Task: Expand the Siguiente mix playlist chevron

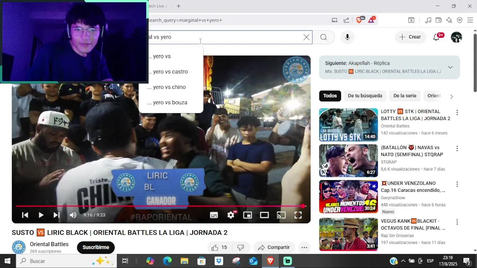Action: click(450, 67)
